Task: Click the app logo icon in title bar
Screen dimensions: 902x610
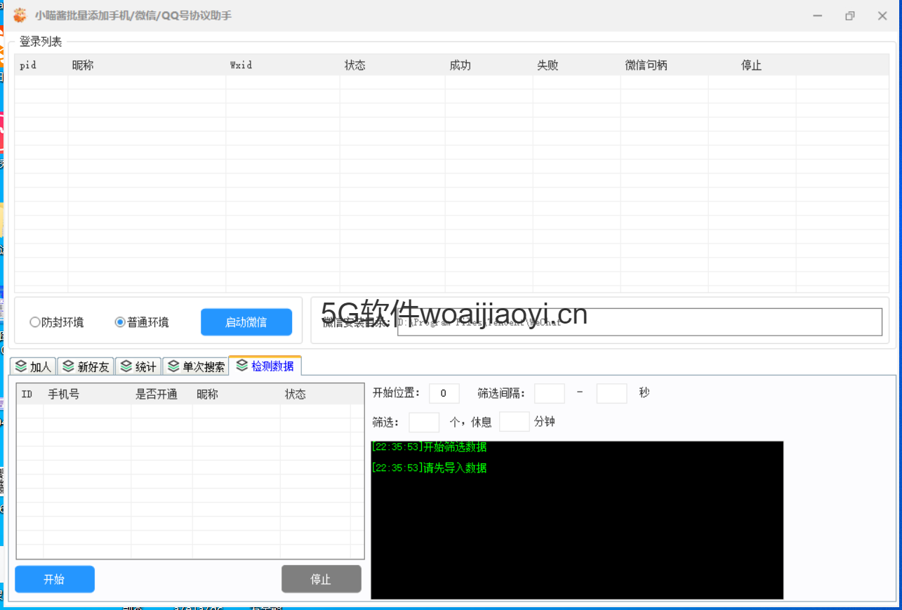Action: (20, 15)
